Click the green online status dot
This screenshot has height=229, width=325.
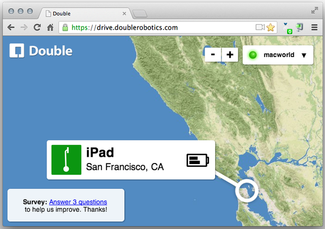coord(253,55)
